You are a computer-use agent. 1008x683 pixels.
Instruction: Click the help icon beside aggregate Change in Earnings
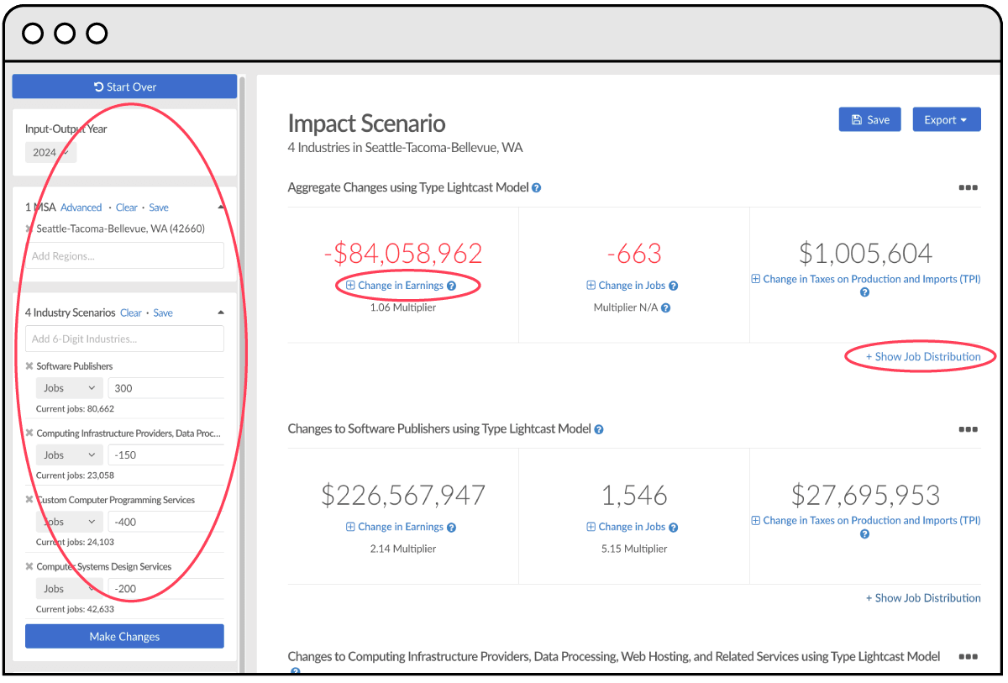tap(451, 286)
